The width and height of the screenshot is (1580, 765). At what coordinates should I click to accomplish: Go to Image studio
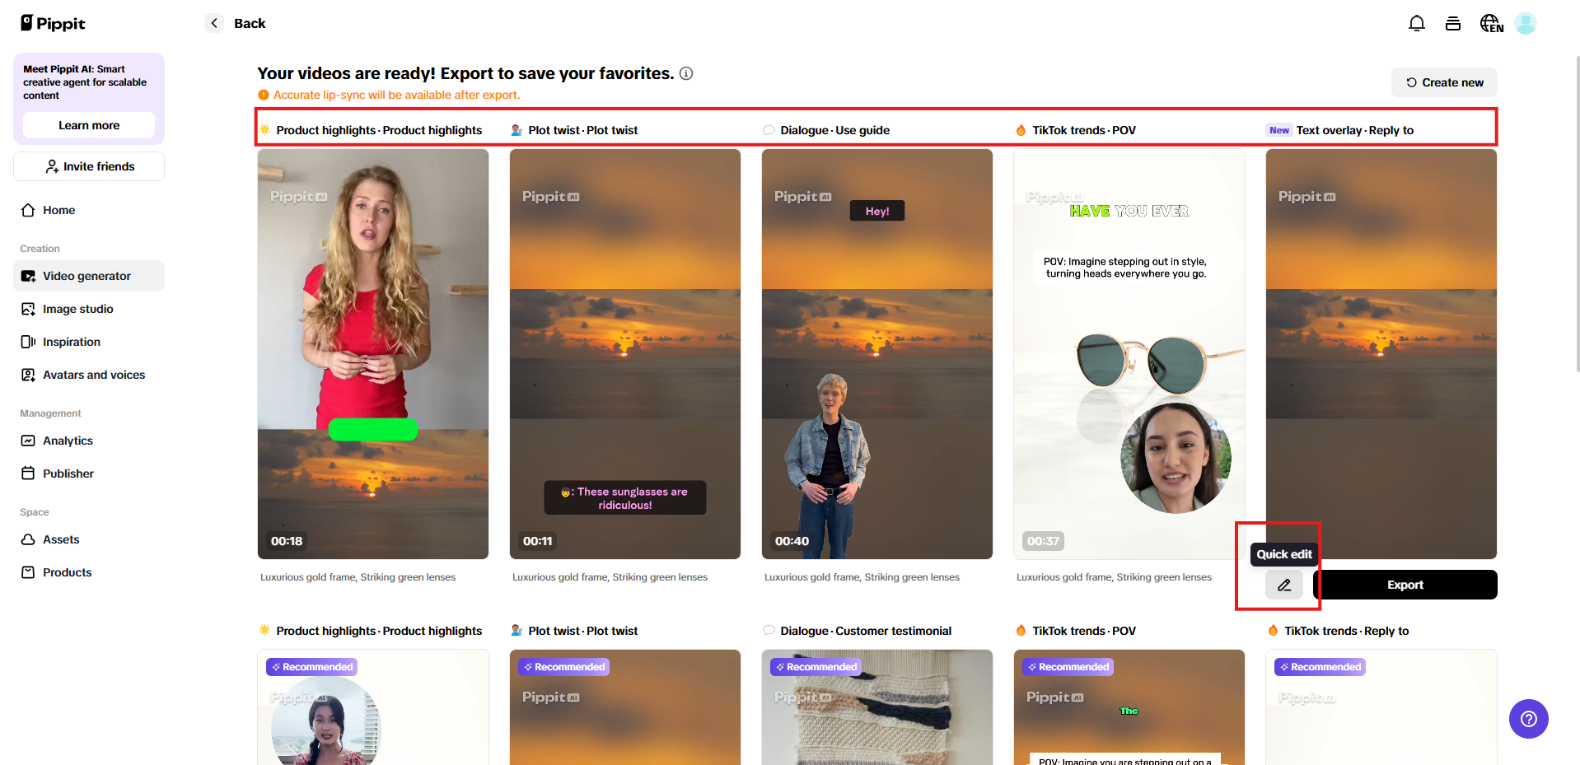78,309
